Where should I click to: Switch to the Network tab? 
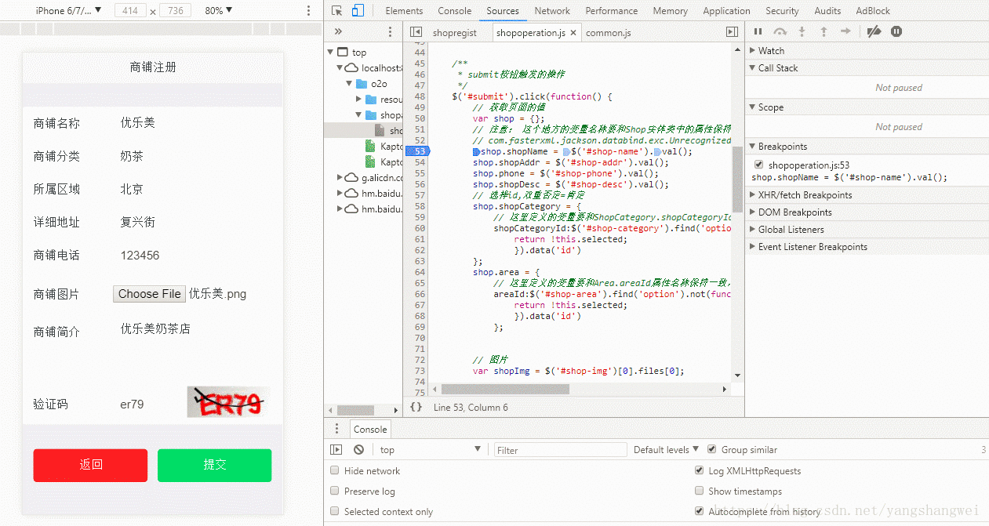pos(552,11)
